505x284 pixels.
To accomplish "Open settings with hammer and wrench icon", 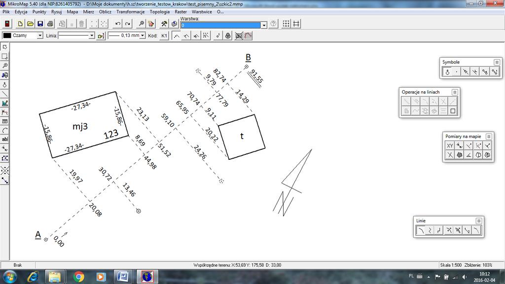I will tap(164, 24).
